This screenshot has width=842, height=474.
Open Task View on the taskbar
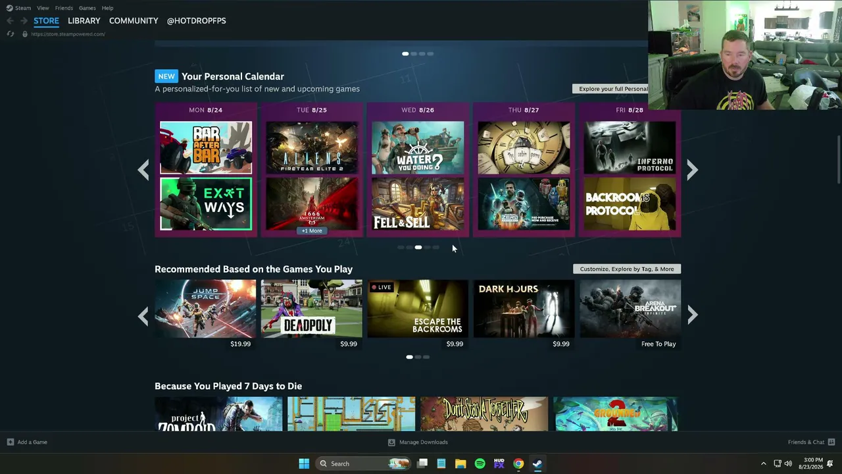(x=422, y=463)
